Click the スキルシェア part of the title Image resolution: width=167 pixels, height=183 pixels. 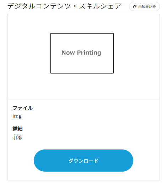tap(100, 6)
